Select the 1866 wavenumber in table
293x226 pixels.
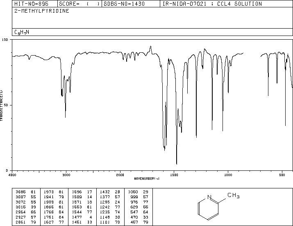coord(49,207)
